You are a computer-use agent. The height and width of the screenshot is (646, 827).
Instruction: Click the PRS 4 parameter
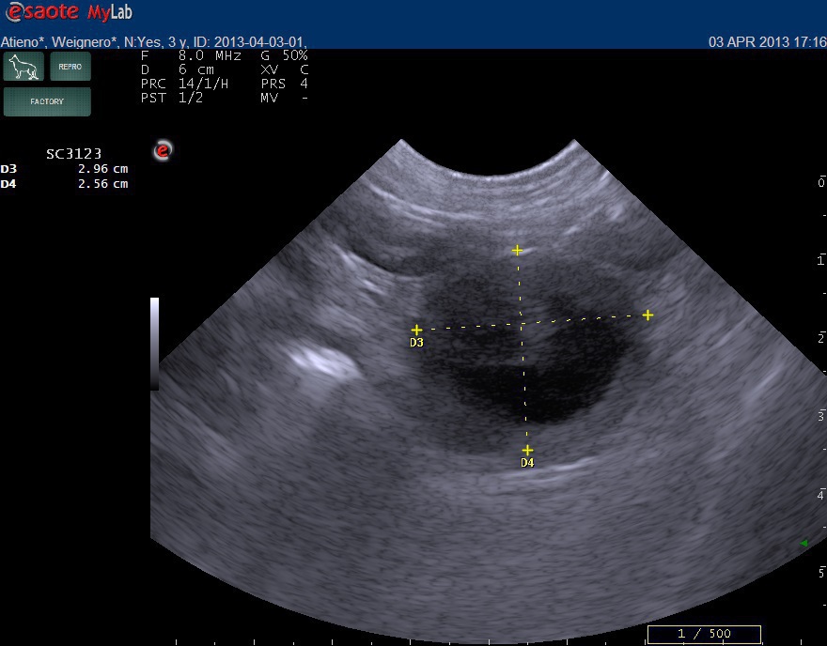coord(284,84)
